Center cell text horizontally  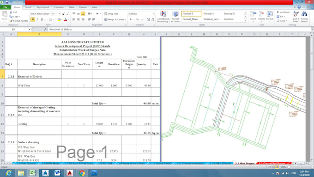78,19
